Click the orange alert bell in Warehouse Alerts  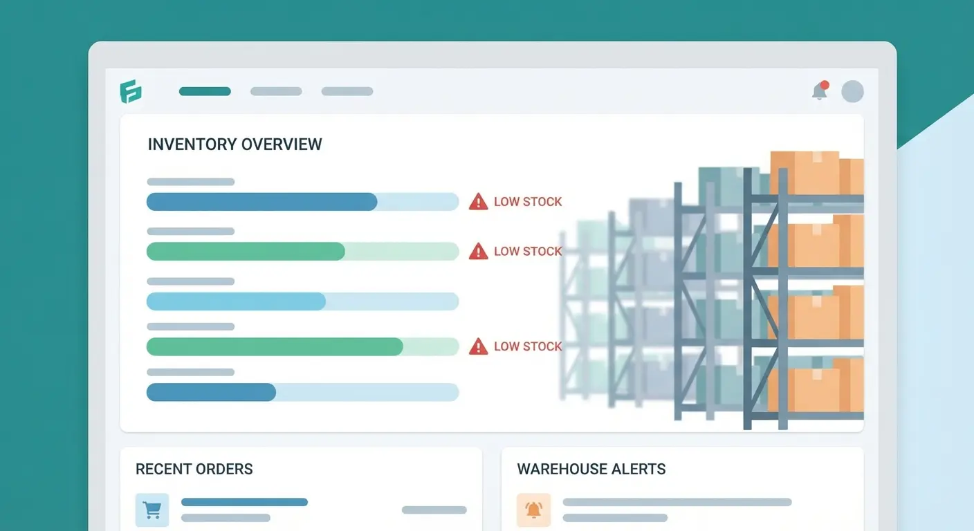coord(533,509)
